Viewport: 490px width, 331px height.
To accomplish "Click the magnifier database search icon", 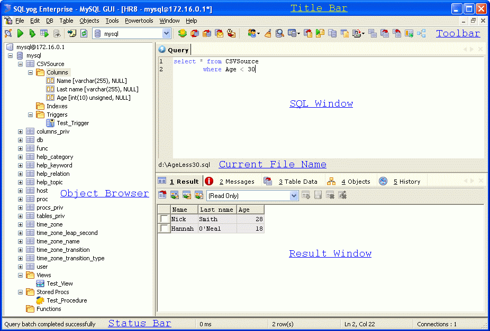I will [279, 33].
